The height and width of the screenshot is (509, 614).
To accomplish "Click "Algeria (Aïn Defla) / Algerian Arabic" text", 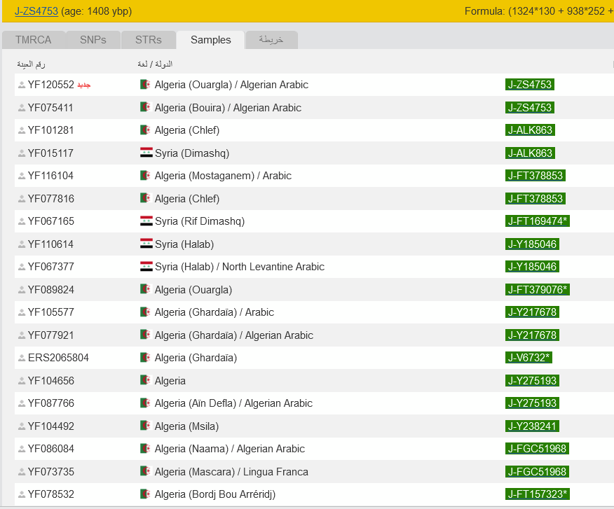I will (x=234, y=403).
